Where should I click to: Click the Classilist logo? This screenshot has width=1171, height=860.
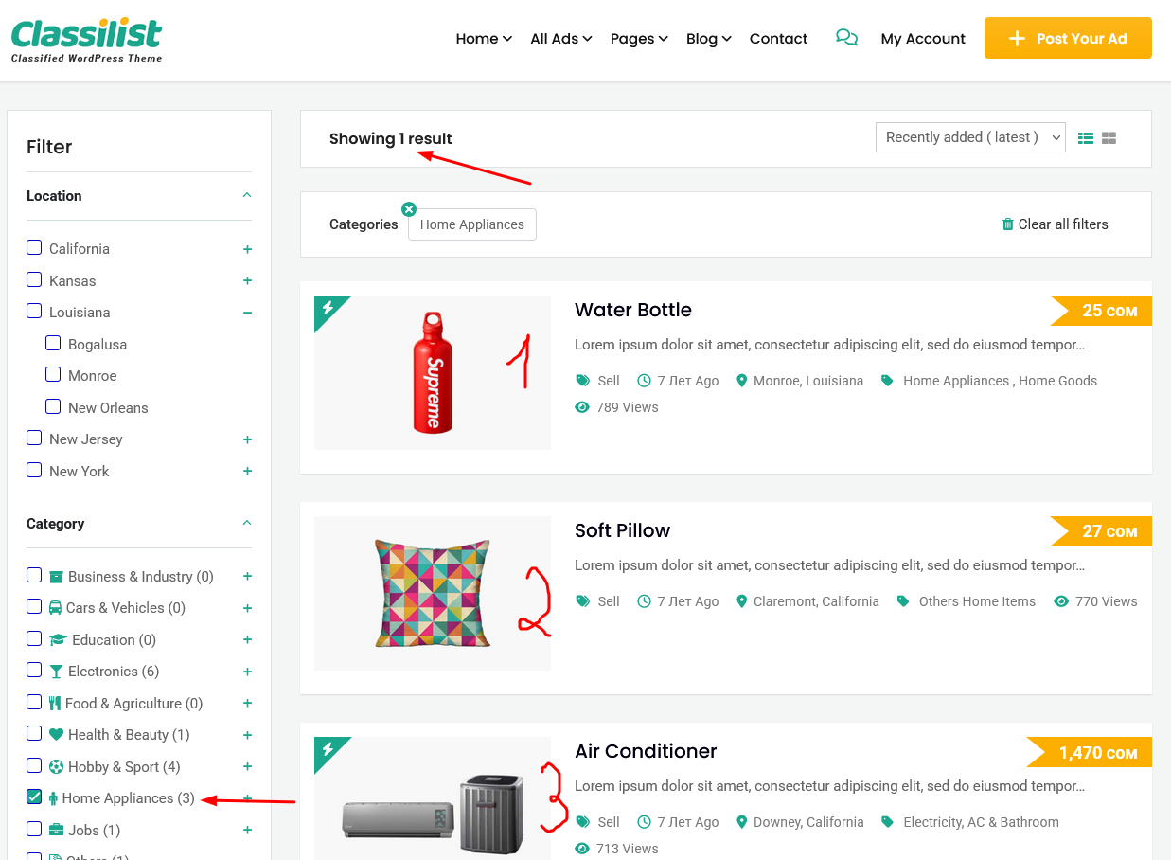[x=87, y=39]
